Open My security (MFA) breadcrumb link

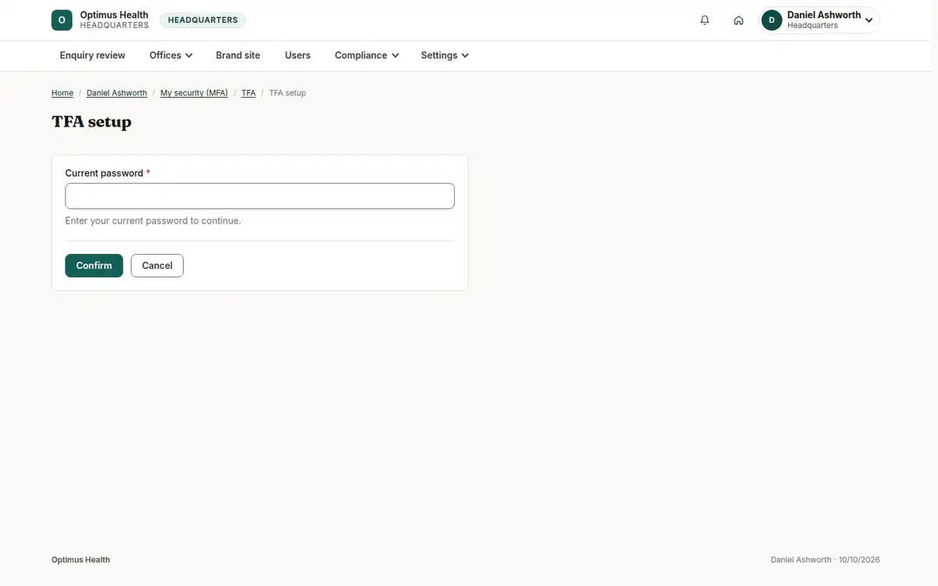click(194, 93)
